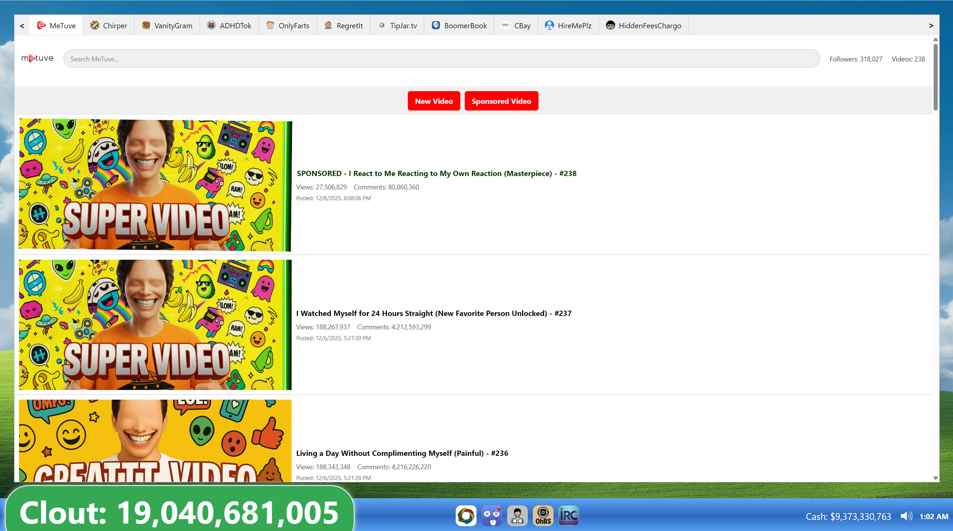Click the New Video button
This screenshot has height=531, width=953.
point(433,101)
